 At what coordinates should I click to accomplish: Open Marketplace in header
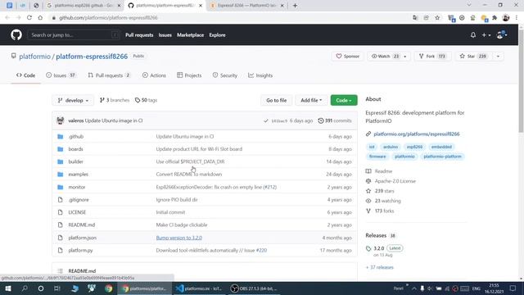pos(190,34)
